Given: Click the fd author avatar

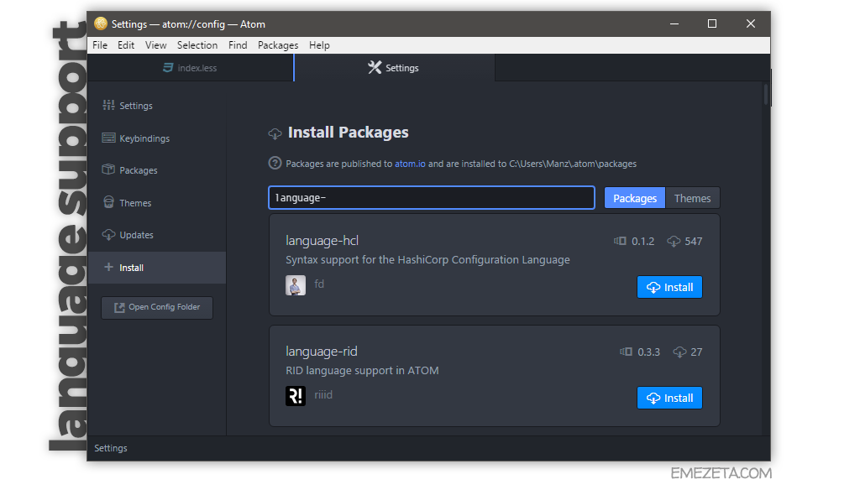Looking at the screenshot, I should [296, 285].
